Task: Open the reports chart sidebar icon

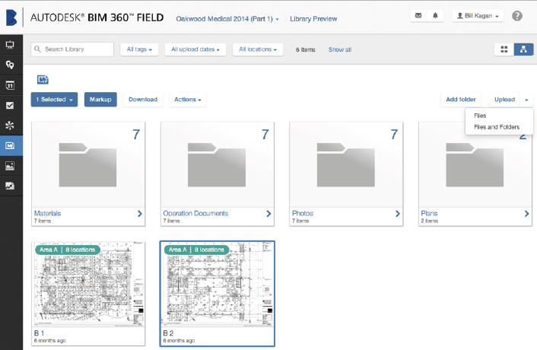Action: (x=10, y=186)
